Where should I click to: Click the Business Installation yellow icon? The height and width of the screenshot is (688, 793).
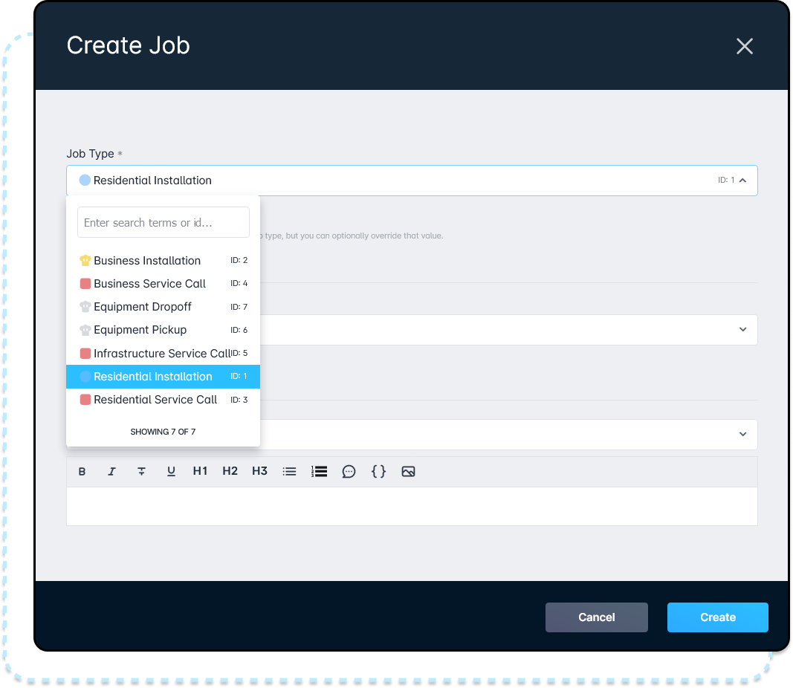point(85,260)
